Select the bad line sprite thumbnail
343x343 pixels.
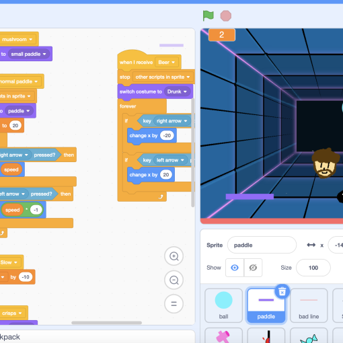coord(309,305)
